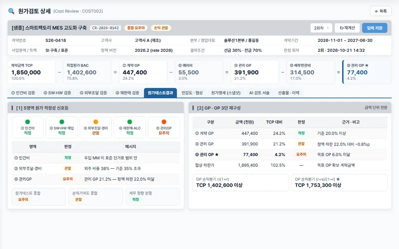Click 판정 회차 value 2회 · 2026-10-21 14:32

click(x=341, y=50)
